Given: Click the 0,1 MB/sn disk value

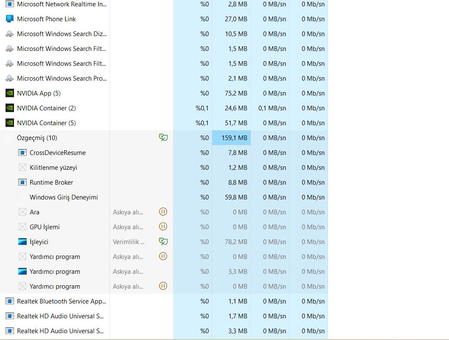Looking at the screenshot, I should (272, 108).
